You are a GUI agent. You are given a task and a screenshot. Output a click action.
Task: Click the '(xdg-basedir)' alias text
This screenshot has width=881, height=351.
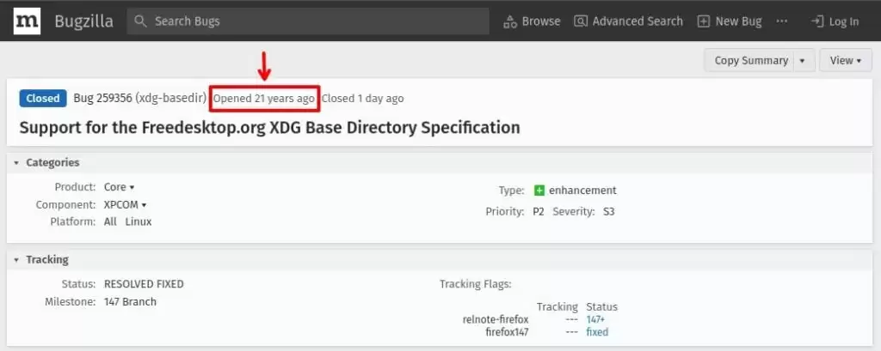tap(171, 98)
